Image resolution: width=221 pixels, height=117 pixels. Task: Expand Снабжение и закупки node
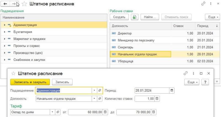pos(5,60)
